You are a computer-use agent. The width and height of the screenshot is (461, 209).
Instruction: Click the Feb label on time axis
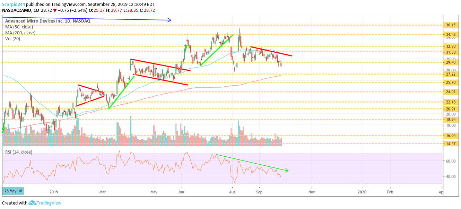point(390,191)
